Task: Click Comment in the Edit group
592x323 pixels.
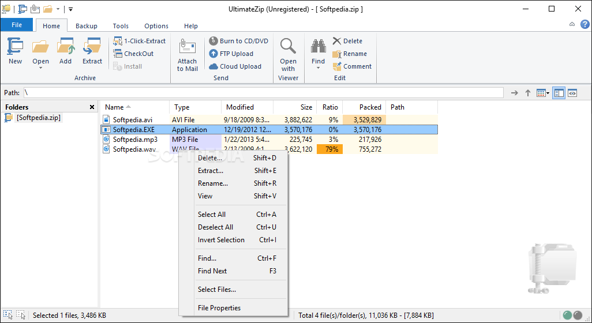Action: [x=352, y=66]
